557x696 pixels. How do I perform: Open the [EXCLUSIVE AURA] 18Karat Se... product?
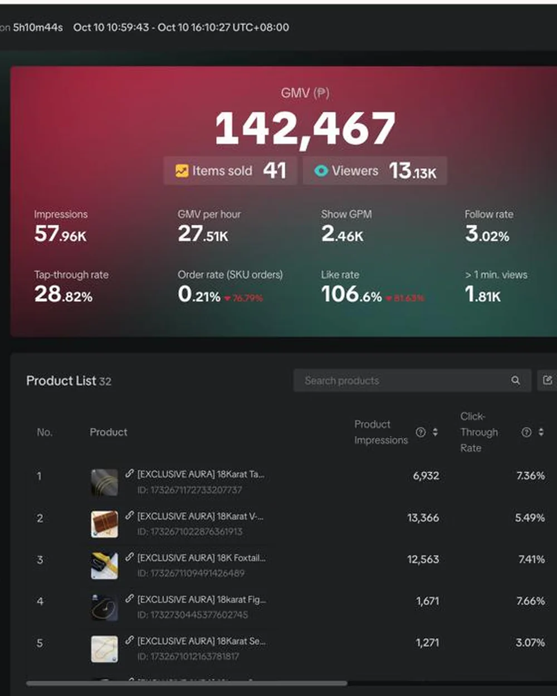[202, 641]
